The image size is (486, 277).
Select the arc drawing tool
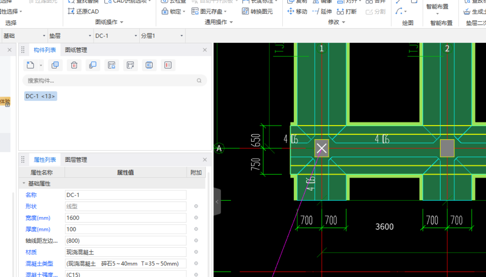click(399, 11)
